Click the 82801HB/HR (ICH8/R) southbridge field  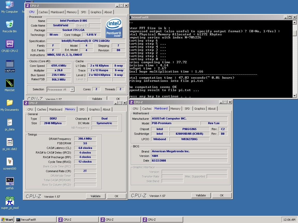click(x=189, y=134)
